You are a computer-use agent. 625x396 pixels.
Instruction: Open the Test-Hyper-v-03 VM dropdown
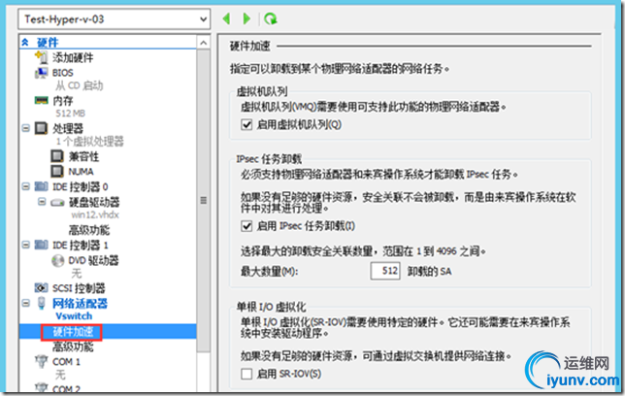coord(114,19)
